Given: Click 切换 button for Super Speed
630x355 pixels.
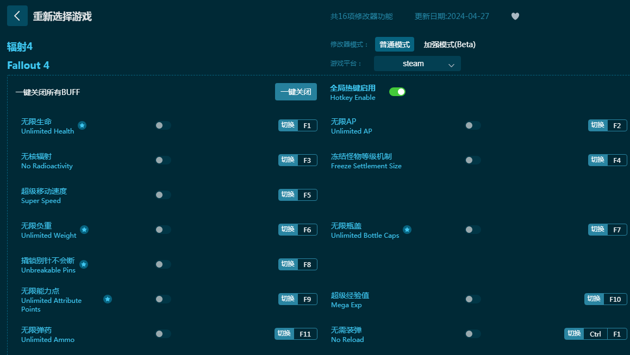Looking at the screenshot, I should [x=288, y=195].
